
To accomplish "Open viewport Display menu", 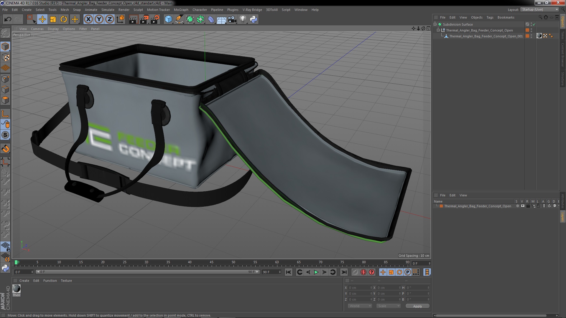I will (x=53, y=29).
